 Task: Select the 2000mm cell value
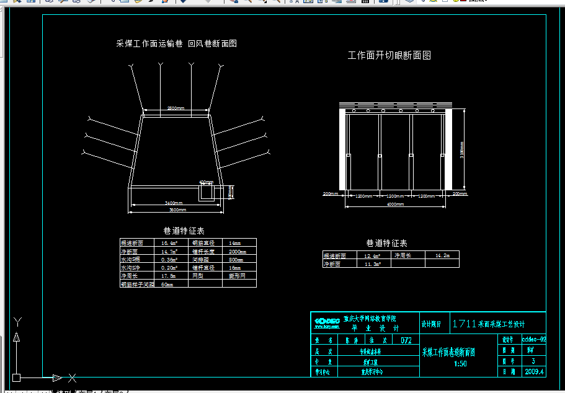pyautogui.click(x=238, y=252)
